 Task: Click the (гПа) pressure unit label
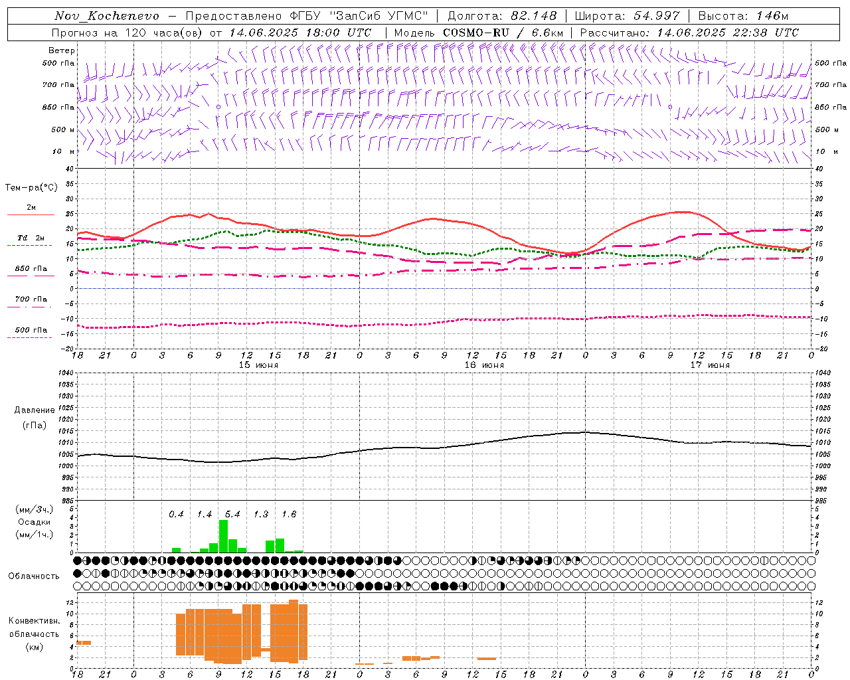35,426
